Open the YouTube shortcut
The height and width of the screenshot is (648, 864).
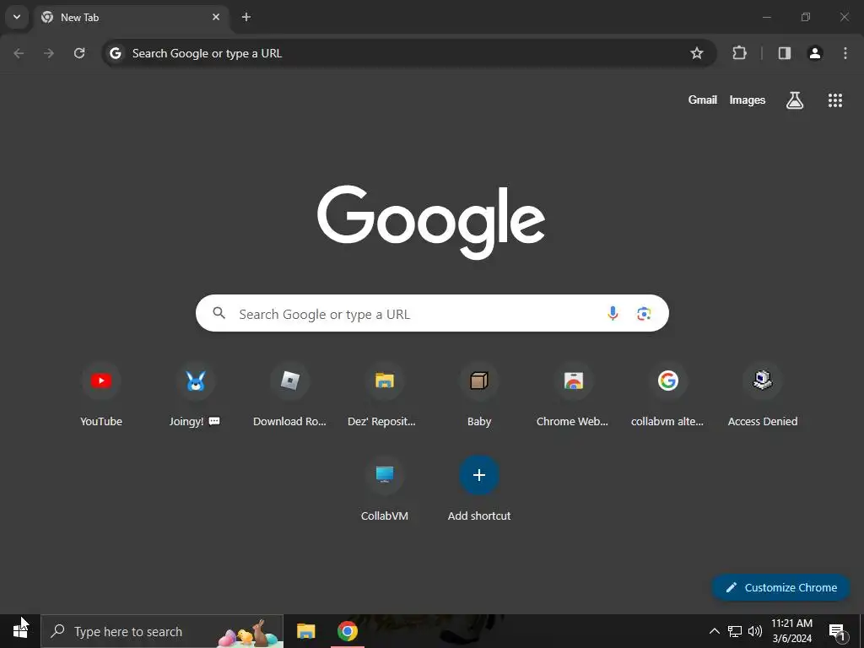pos(101,395)
